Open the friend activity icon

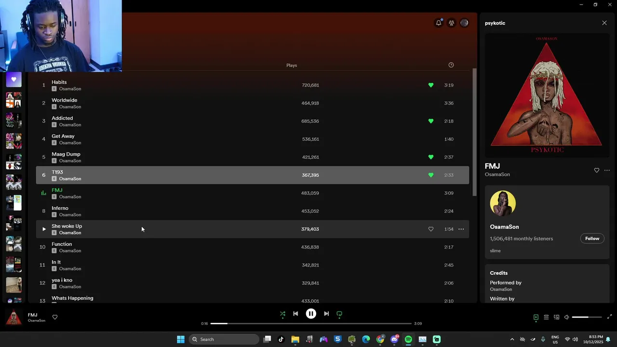pos(451,23)
